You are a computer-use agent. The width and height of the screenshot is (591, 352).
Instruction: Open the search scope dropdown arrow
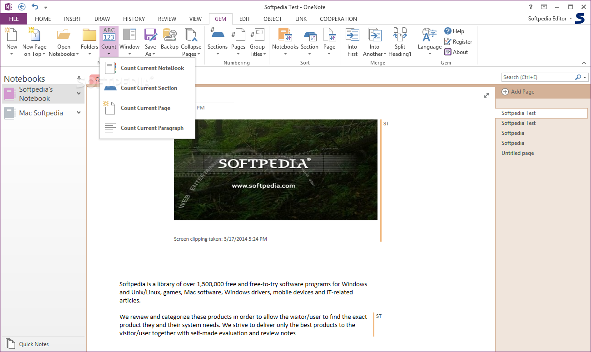(585, 77)
